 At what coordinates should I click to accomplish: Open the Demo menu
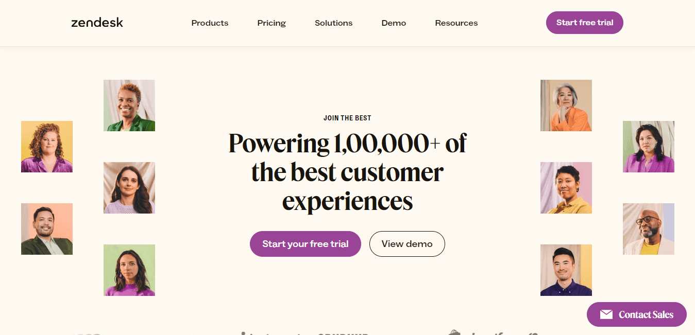394,23
